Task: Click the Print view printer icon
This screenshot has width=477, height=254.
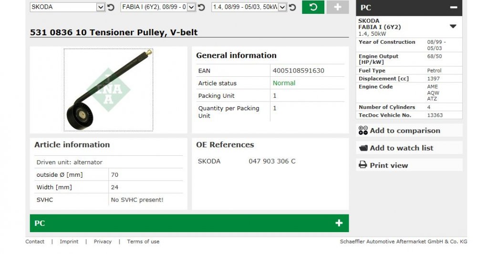Action: tap(363, 165)
